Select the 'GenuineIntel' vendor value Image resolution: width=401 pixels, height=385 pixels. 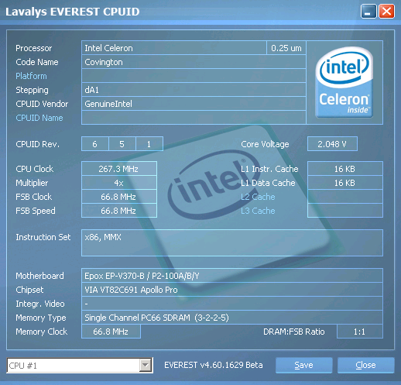[194, 104]
